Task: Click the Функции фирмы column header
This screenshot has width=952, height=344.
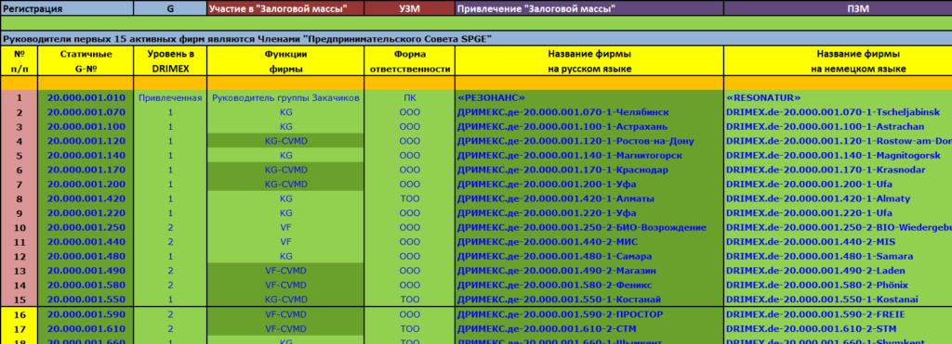Action: pyautogui.click(x=286, y=62)
